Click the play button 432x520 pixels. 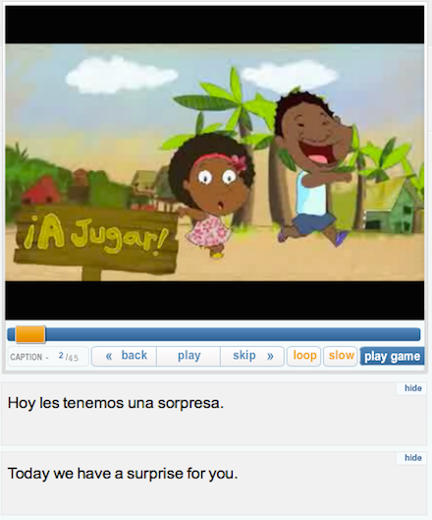tap(189, 356)
